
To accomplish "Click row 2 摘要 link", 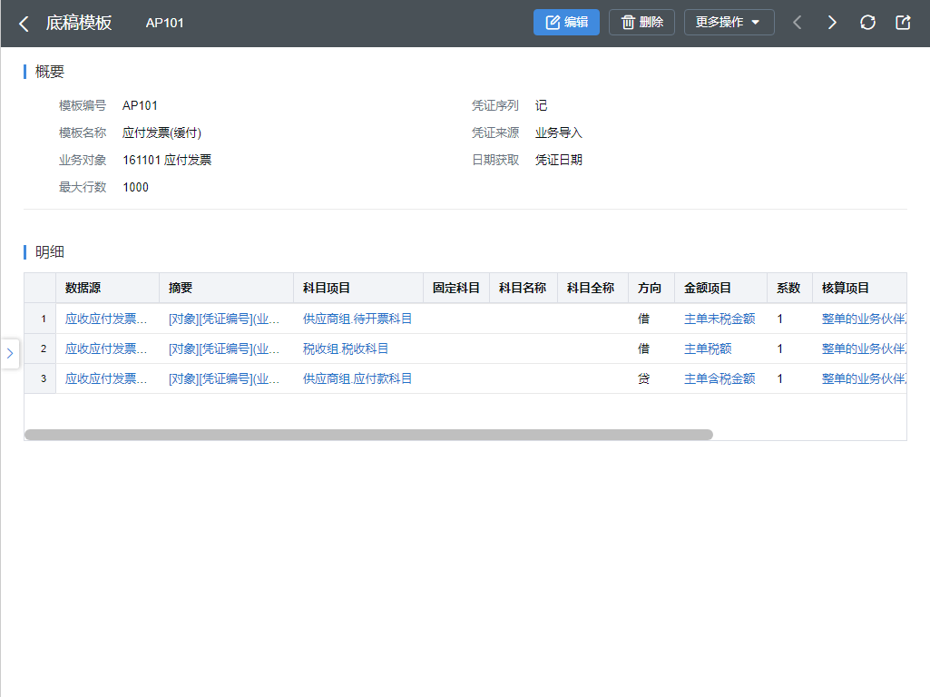I will tap(224, 348).
